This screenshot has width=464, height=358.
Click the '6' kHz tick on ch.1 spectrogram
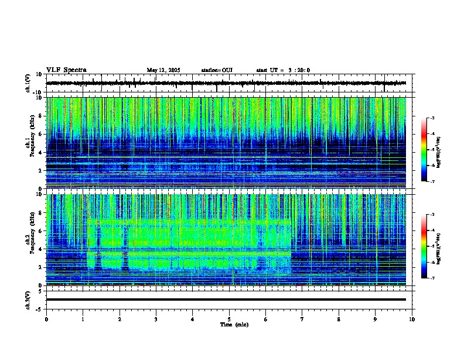click(41, 134)
